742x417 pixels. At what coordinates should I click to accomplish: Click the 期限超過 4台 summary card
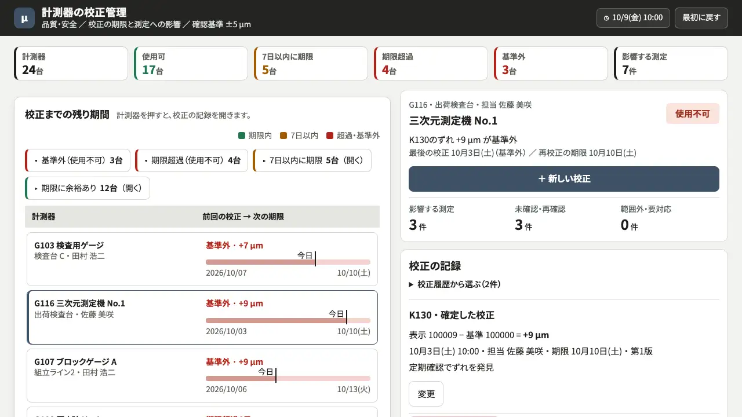tap(431, 63)
